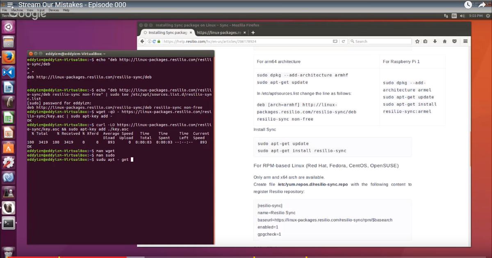This screenshot has height=258, width=492.
Task: Toggle reader view in the address bar
Action: (x=335, y=41)
